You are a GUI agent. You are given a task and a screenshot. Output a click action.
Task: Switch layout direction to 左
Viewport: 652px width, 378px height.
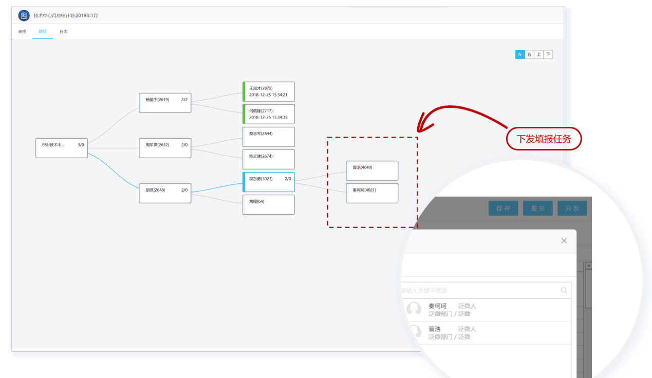[520, 54]
